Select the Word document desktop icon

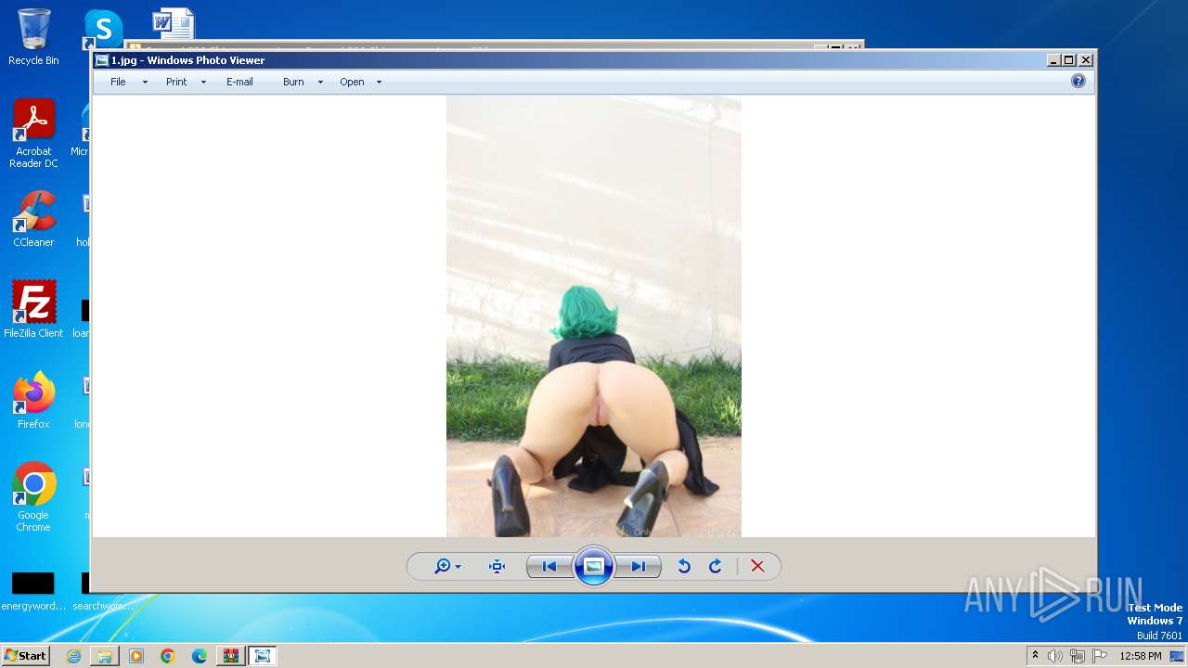coord(173,23)
